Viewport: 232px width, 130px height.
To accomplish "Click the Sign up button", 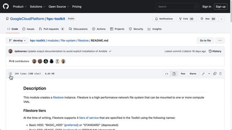I will (x=221, y=6).
